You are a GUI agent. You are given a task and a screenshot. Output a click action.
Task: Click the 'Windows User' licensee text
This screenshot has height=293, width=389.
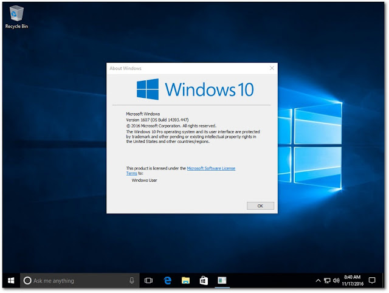(144, 181)
